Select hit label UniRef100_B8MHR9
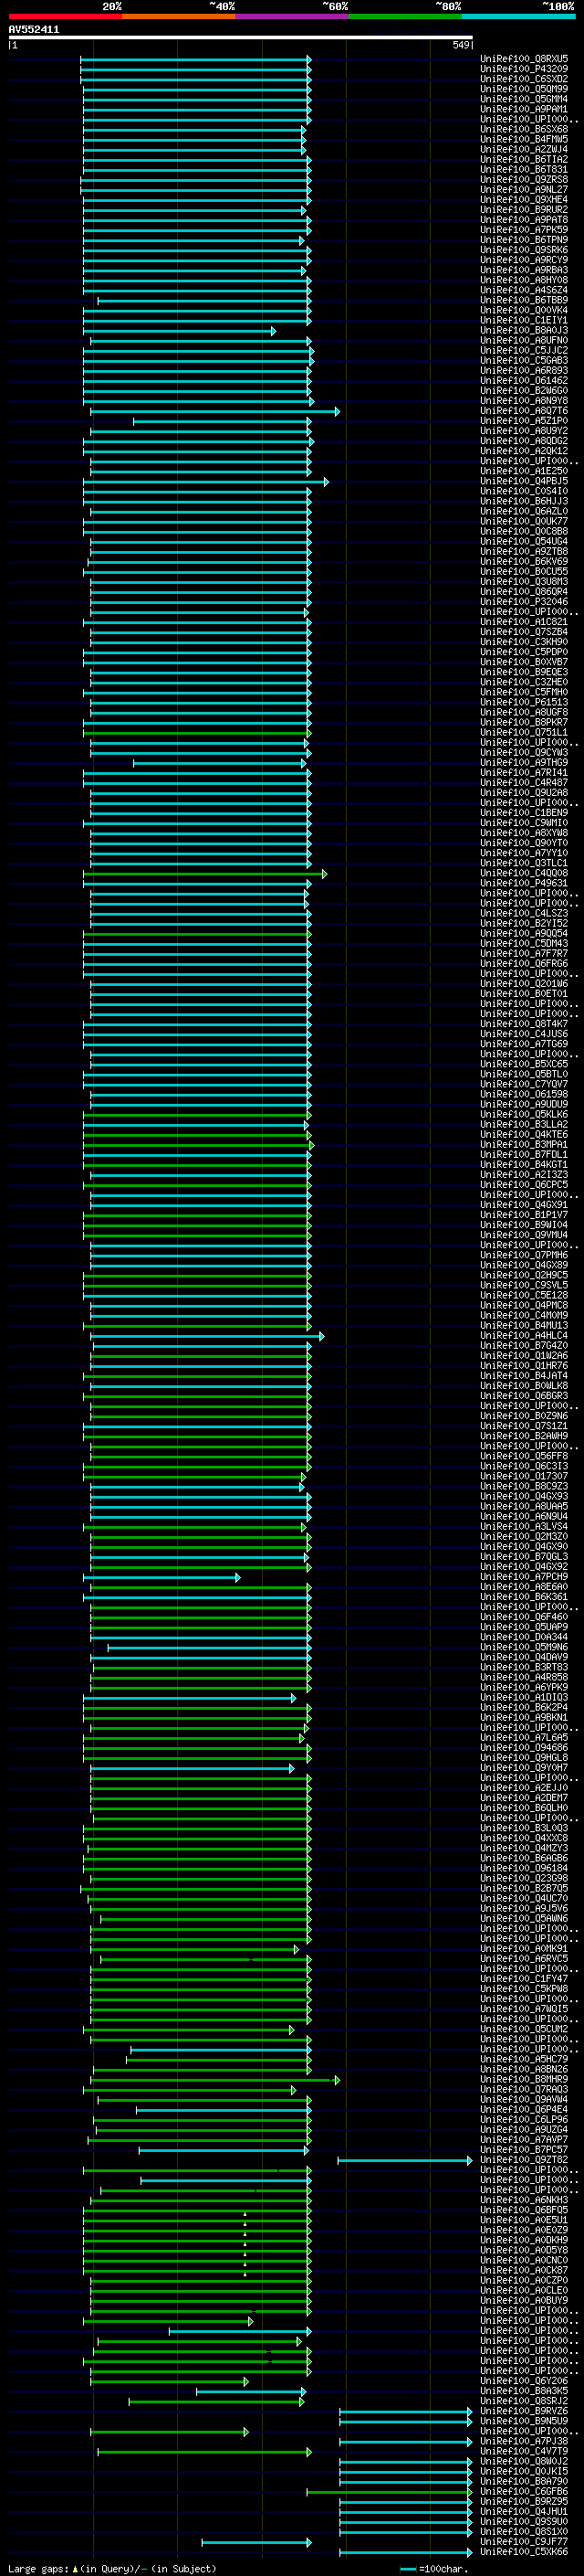This screenshot has height=2576, width=584. [524, 2079]
